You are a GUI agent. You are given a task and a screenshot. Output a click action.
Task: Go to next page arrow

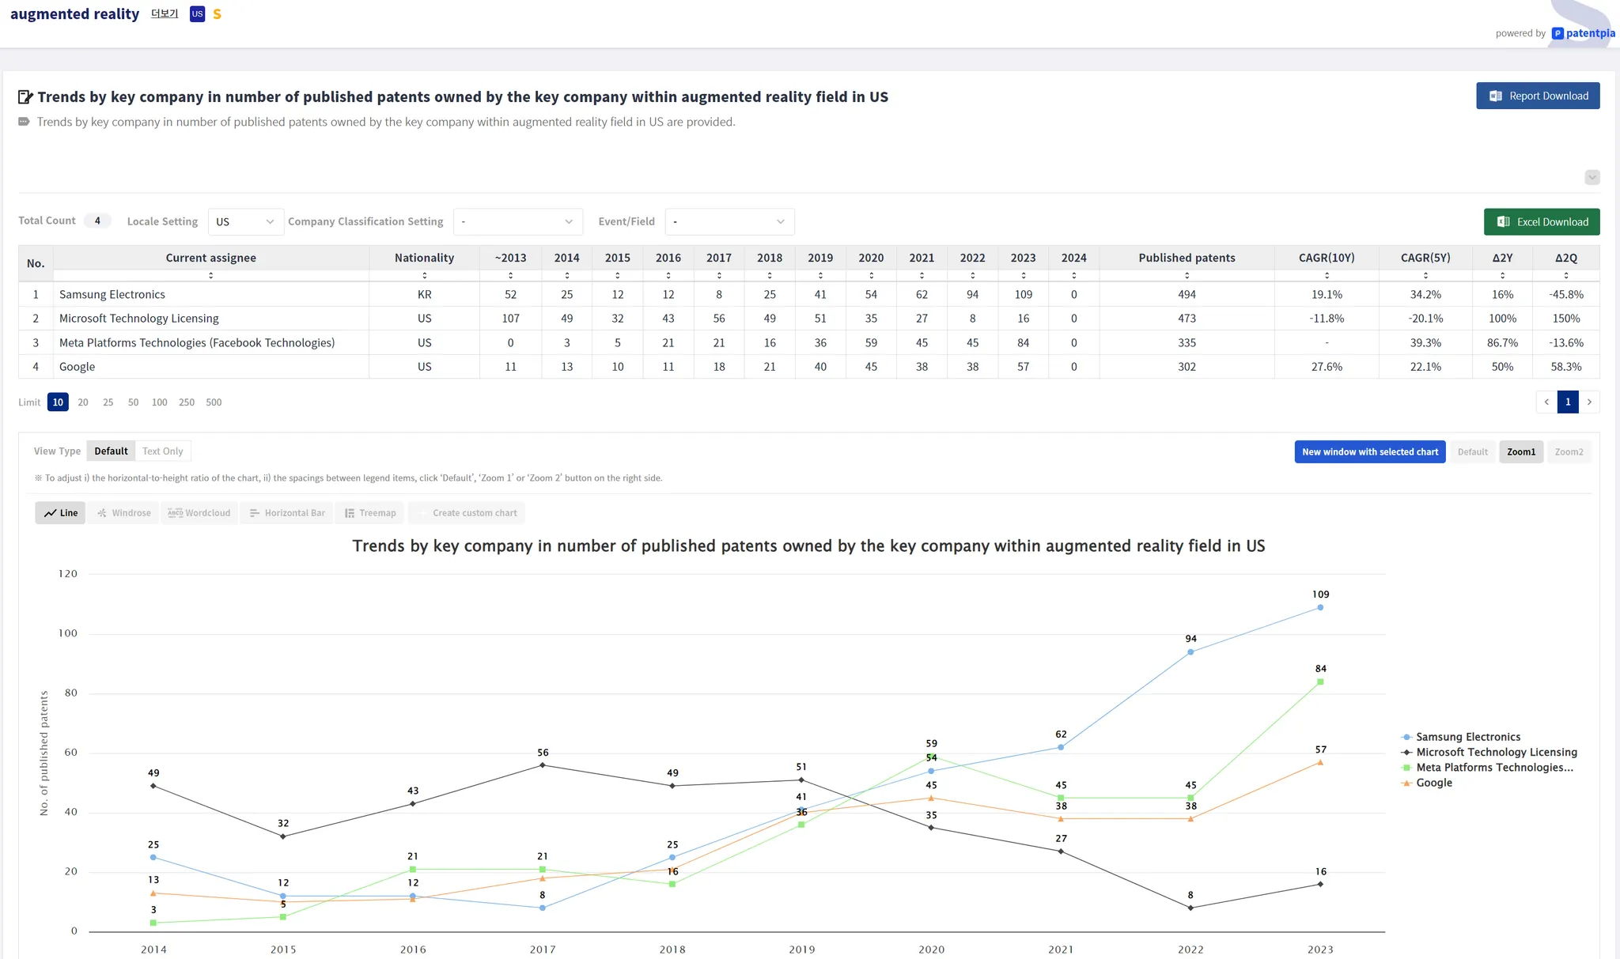[x=1589, y=402]
